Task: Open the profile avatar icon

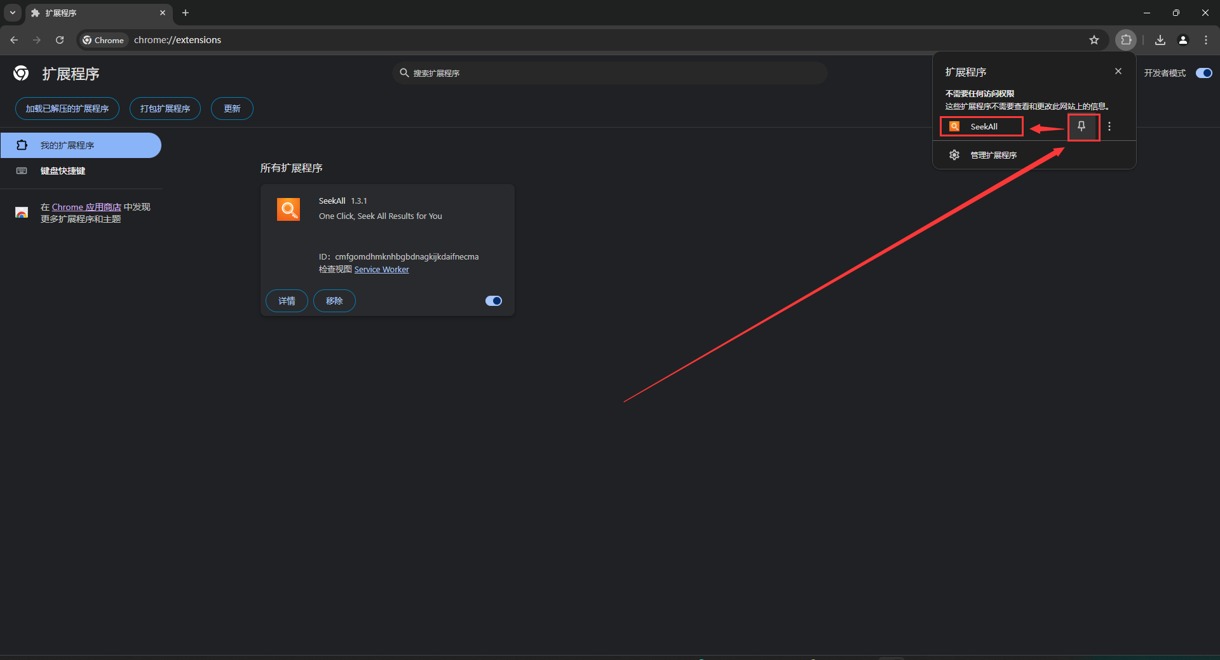Action: (1183, 40)
